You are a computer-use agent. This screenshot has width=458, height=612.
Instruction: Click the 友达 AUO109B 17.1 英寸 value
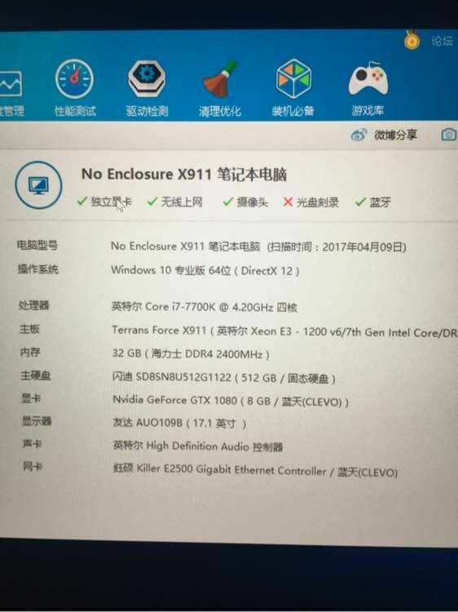(179, 423)
